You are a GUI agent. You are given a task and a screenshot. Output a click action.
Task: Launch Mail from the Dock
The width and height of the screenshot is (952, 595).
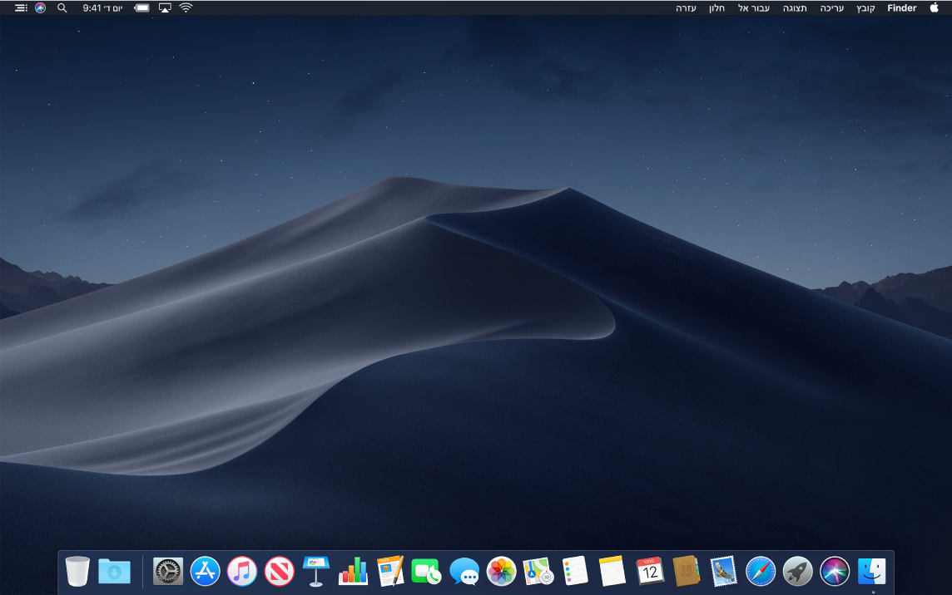pos(723,571)
